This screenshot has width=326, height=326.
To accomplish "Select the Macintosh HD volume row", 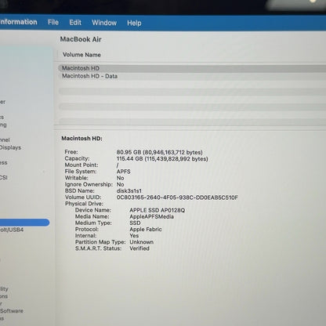I will [192, 68].
